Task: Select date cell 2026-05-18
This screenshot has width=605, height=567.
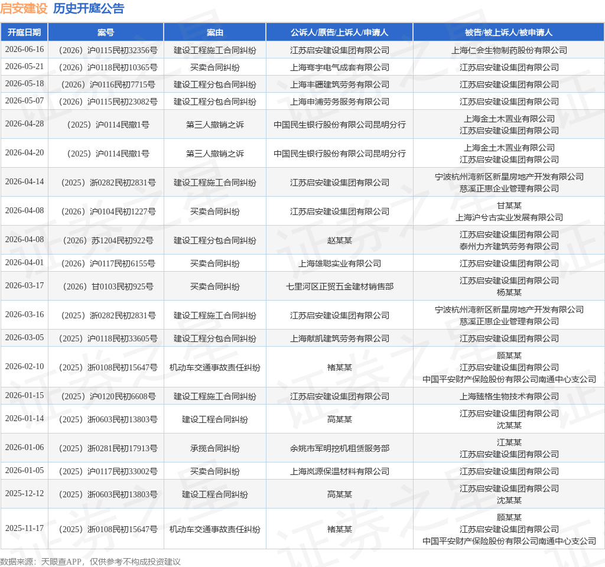Action: (x=24, y=84)
